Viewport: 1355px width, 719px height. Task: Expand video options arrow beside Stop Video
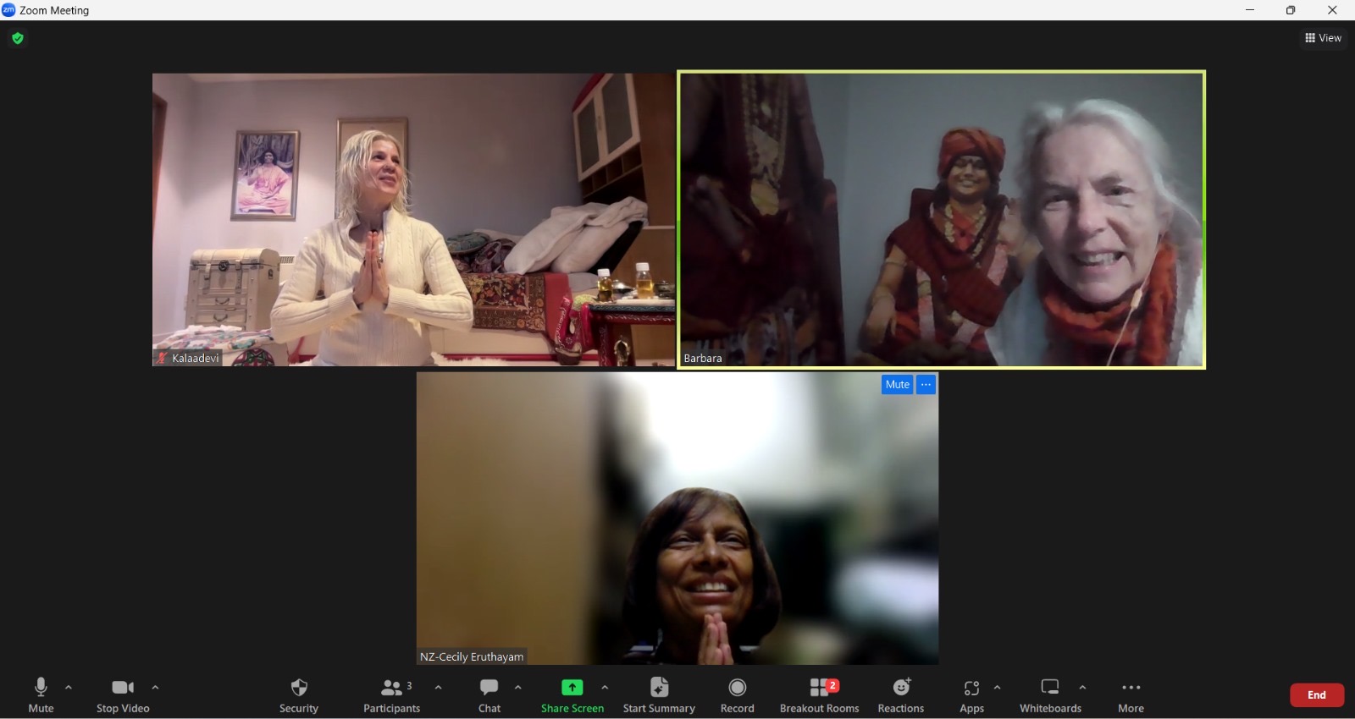click(x=155, y=687)
